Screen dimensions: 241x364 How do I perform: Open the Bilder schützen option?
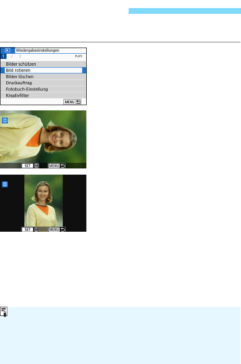coord(43,64)
